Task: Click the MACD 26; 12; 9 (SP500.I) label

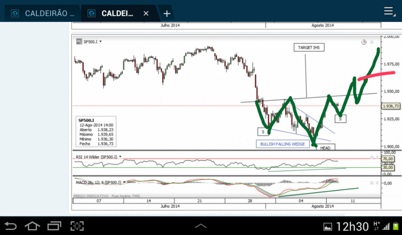Action: (x=99, y=182)
